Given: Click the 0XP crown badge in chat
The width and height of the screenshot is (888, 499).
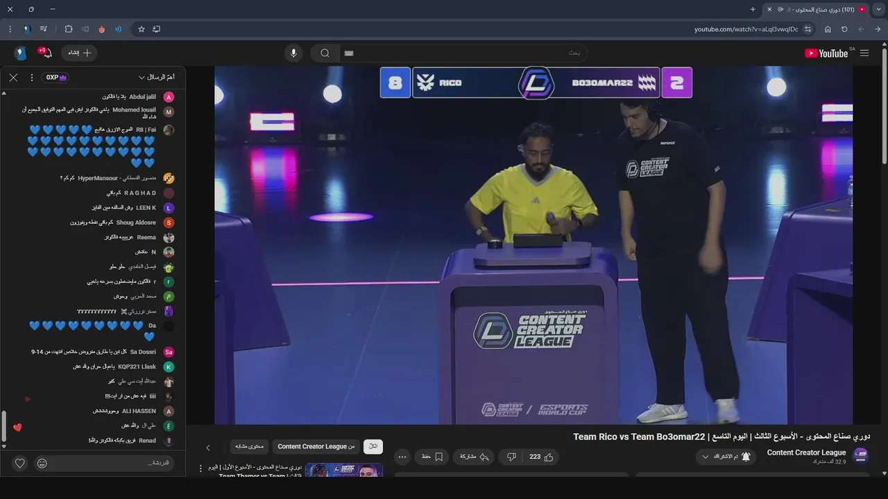Looking at the screenshot, I should pos(55,78).
